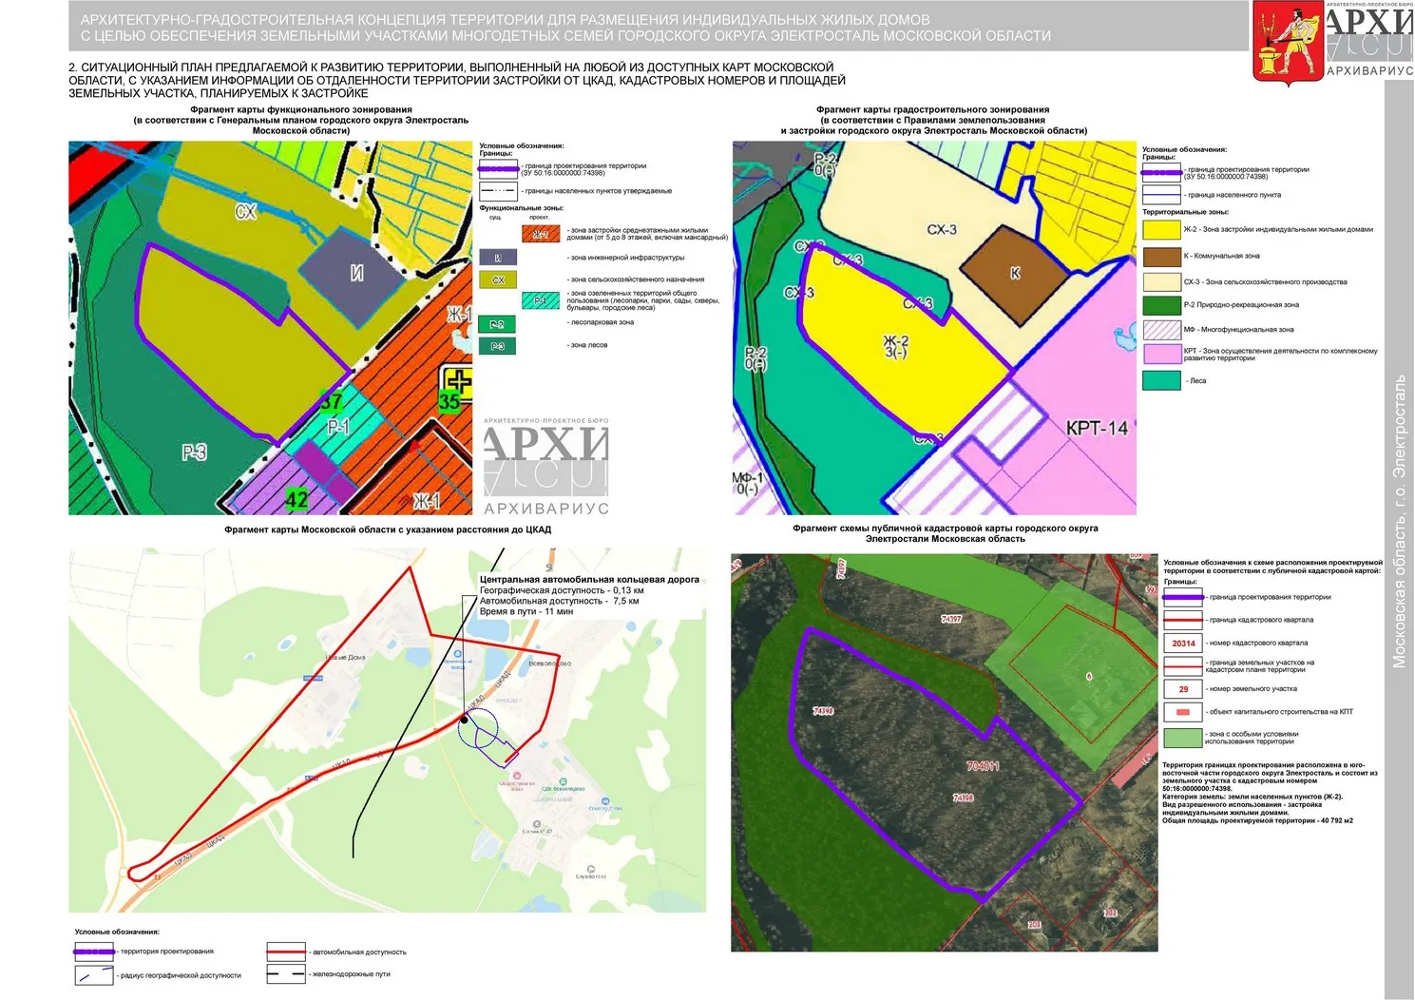Select the brown communal zone legend swatch
Image resolution: width=1415 pixels, height=1000 pixels.
[1161, 257]
